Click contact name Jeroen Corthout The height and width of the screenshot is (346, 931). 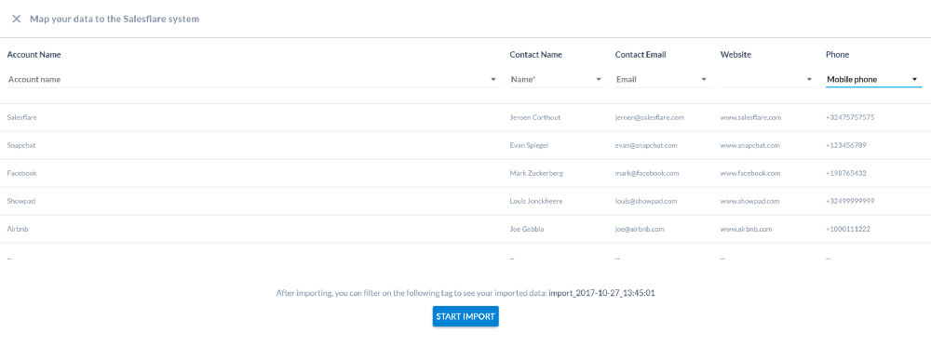point(535,117)
